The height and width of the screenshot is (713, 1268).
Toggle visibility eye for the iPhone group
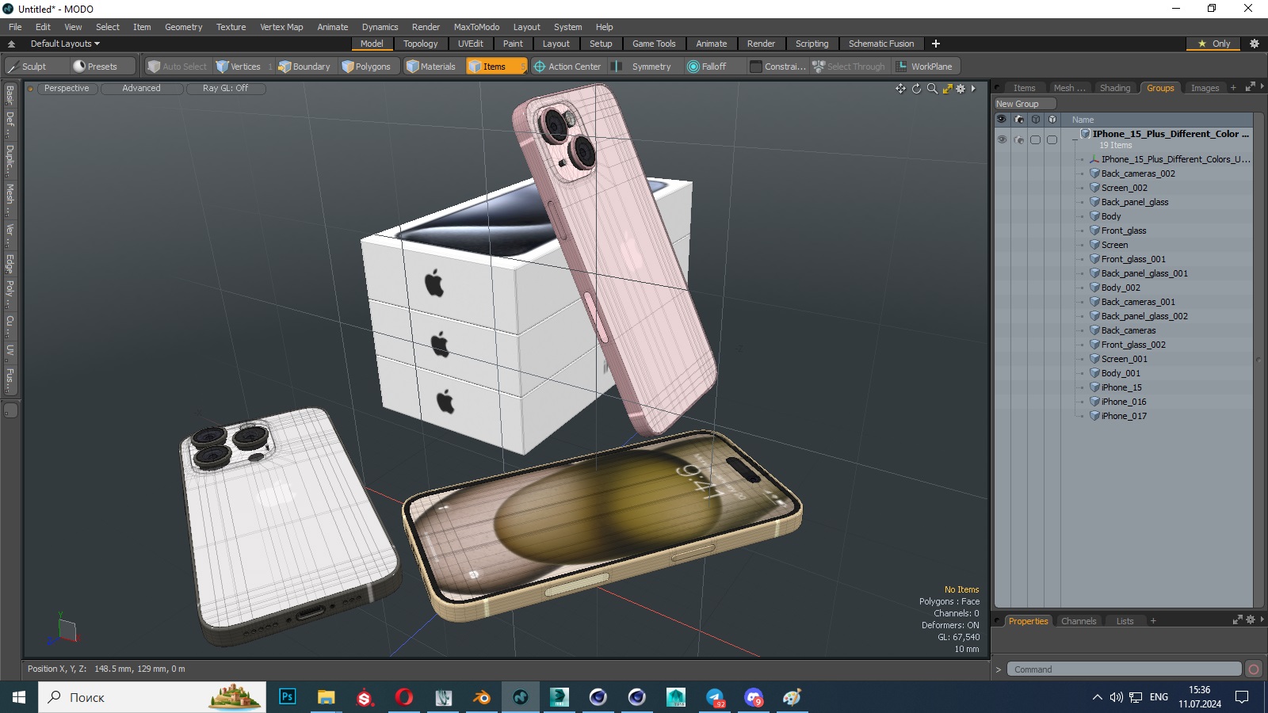[1002, 139]
